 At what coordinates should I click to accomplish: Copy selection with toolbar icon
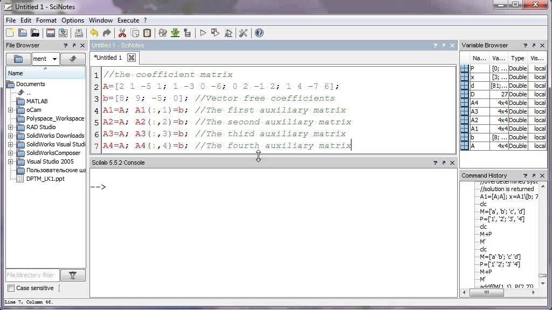135,33
